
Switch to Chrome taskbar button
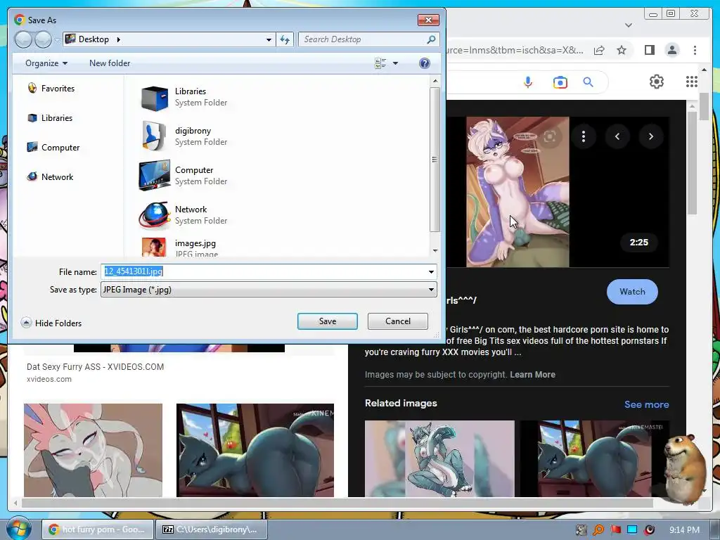click(x=98, y=529)
